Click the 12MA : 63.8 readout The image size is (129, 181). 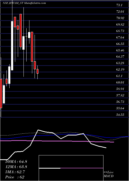pyautogui.click(x=16, y=167)
